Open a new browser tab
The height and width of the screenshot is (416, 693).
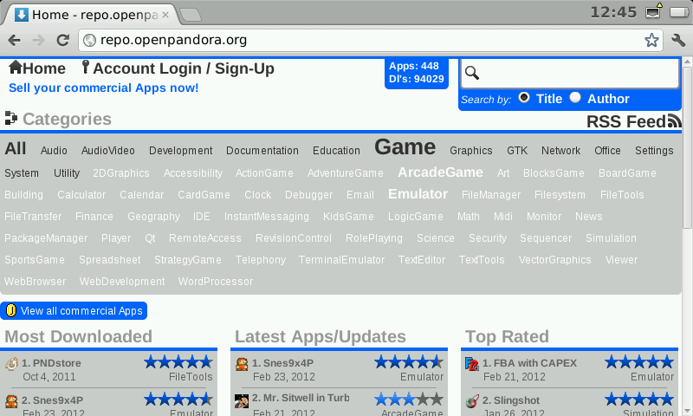(x=191, y=15)
